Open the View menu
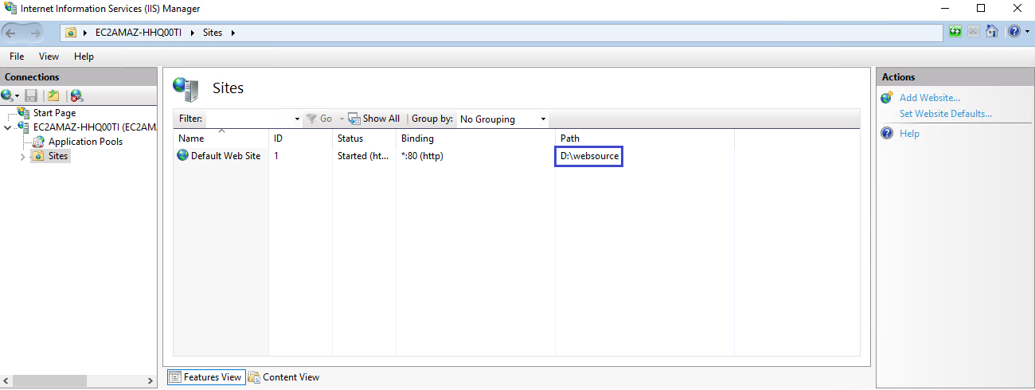1035x390 pixels. pos(49,57)
